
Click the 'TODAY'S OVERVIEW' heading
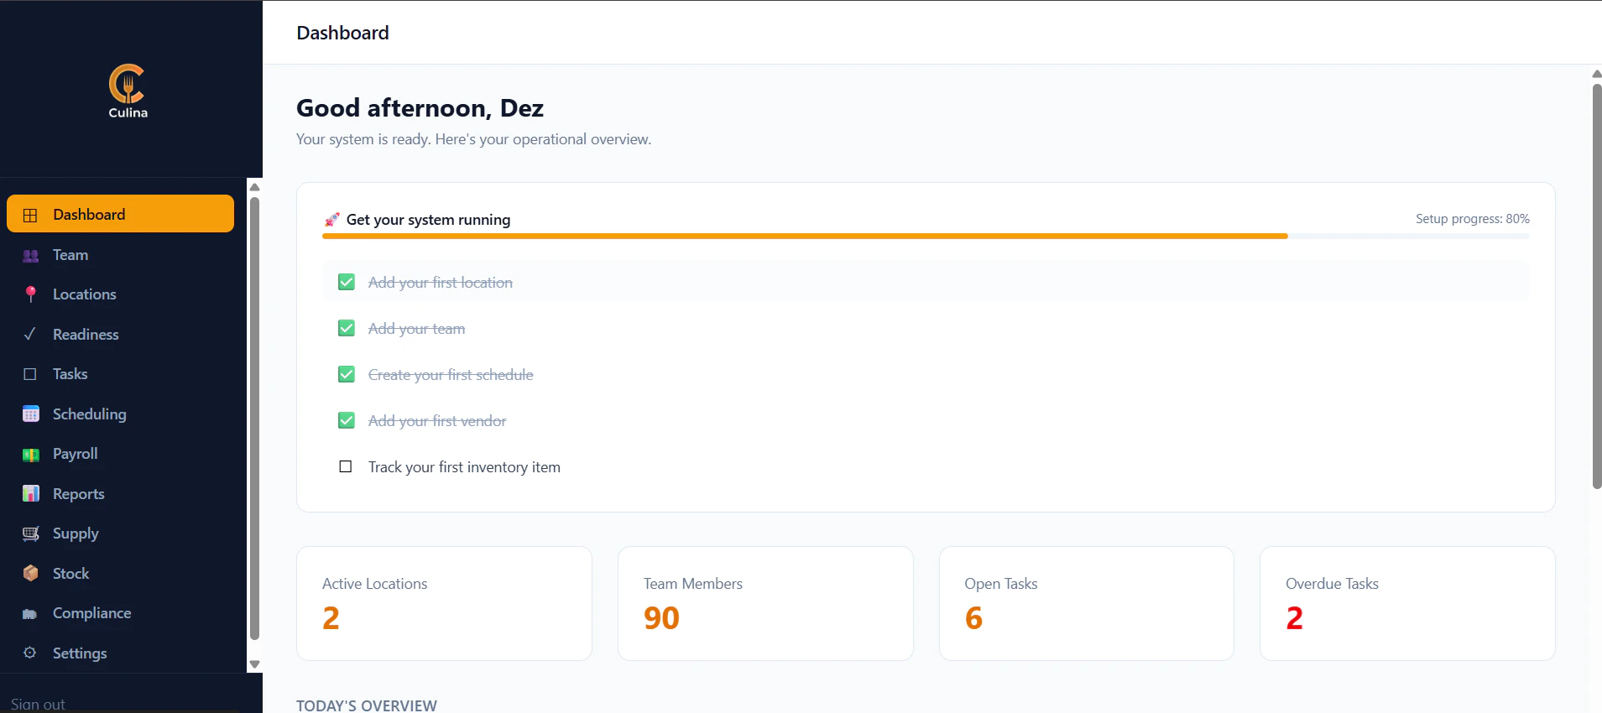pos(367,705)
